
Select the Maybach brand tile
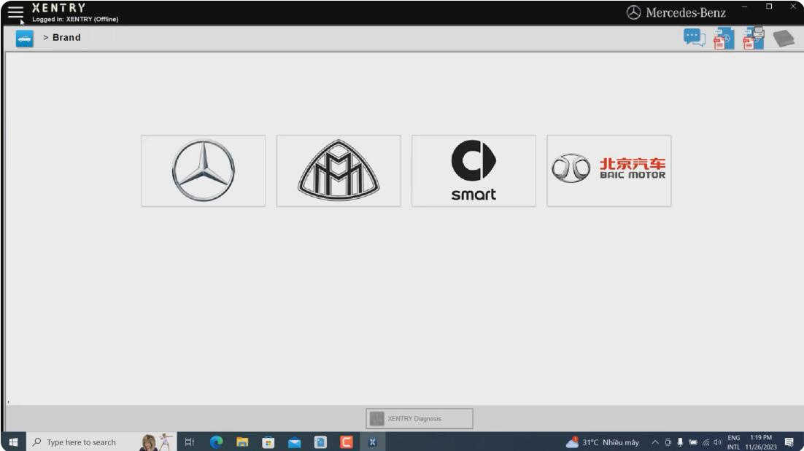pos(339,171)
